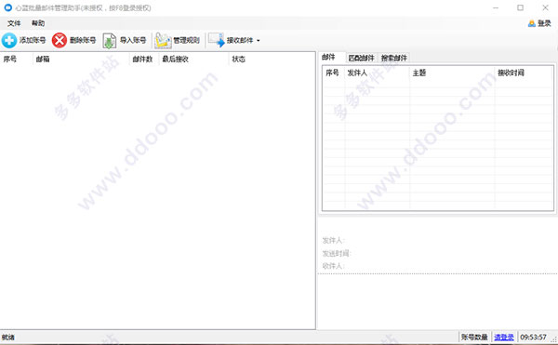Click the 状态 column header
Viewport: 558px width, 345px height.
238,59
